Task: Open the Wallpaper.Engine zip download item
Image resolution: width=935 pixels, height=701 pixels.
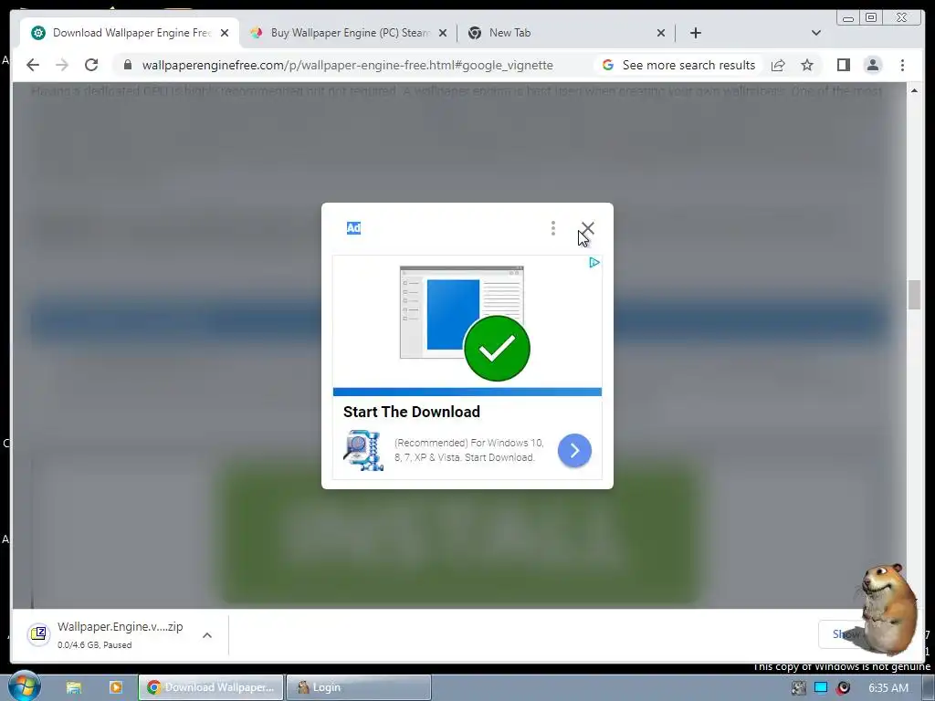Action: [x=120, y=635]
